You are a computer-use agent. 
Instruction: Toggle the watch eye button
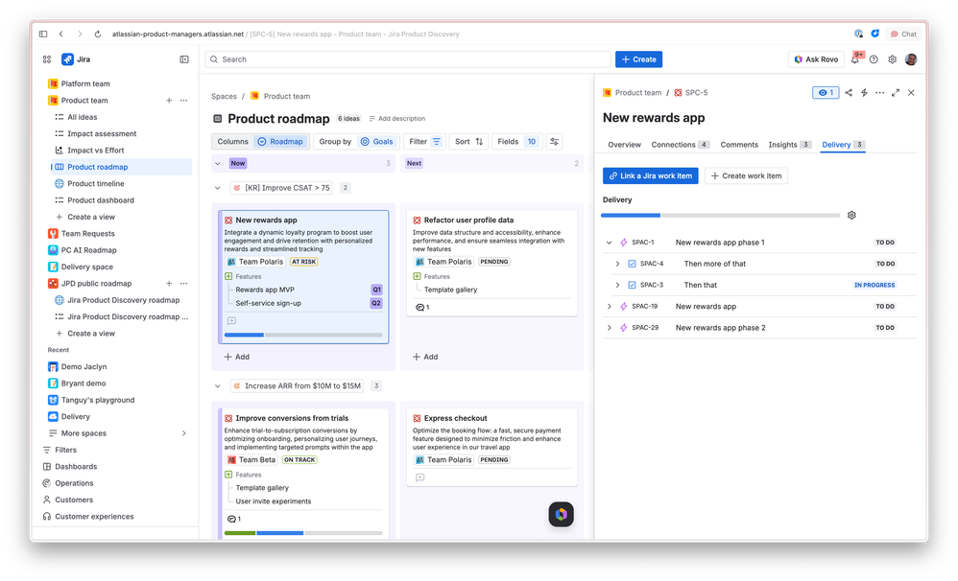coord(826,93)
